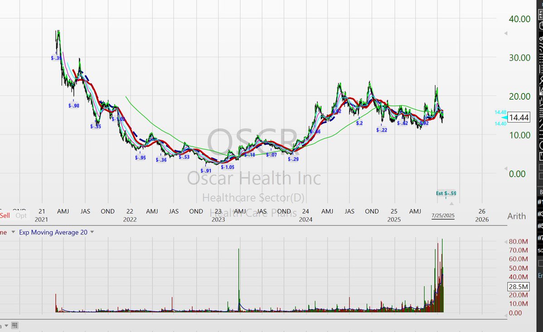Click the 10.0M volume axis label
Screen dimensions: 543x332
tap(519, 304)
